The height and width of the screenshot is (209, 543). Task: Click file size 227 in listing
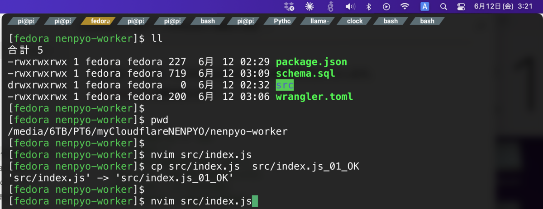[177, 62]
